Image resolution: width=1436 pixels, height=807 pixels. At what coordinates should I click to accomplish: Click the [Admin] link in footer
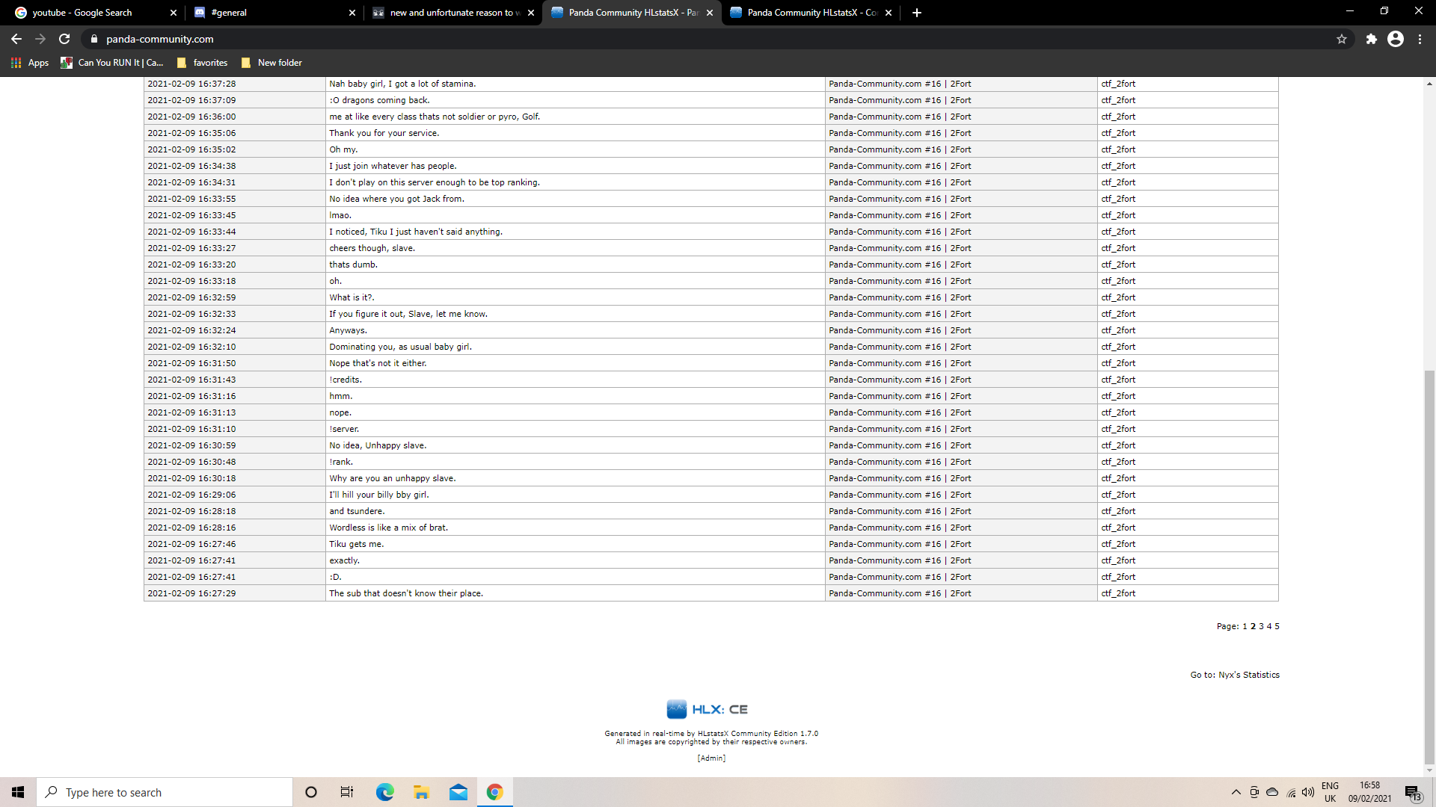coord(711,758)
